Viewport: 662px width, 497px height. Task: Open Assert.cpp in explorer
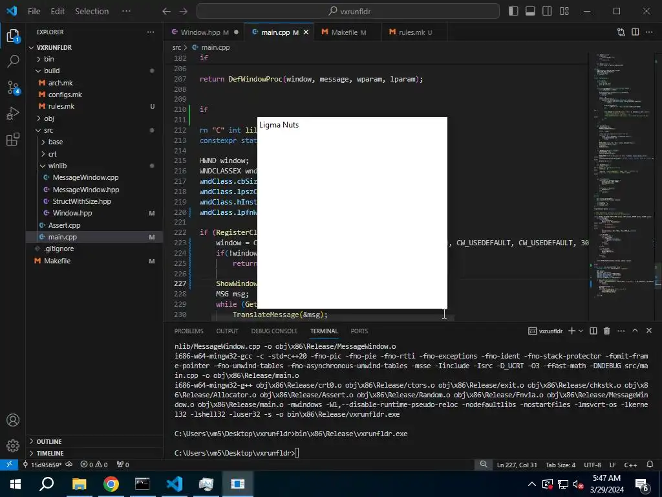pyautogui.click(x=64, y=225)
